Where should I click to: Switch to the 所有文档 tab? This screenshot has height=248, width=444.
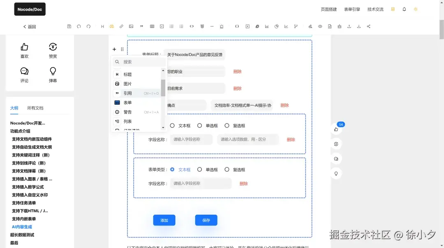click(35, 108)
